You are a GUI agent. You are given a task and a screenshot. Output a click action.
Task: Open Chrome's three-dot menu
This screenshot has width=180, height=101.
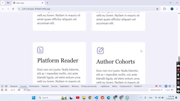point(177,9)
